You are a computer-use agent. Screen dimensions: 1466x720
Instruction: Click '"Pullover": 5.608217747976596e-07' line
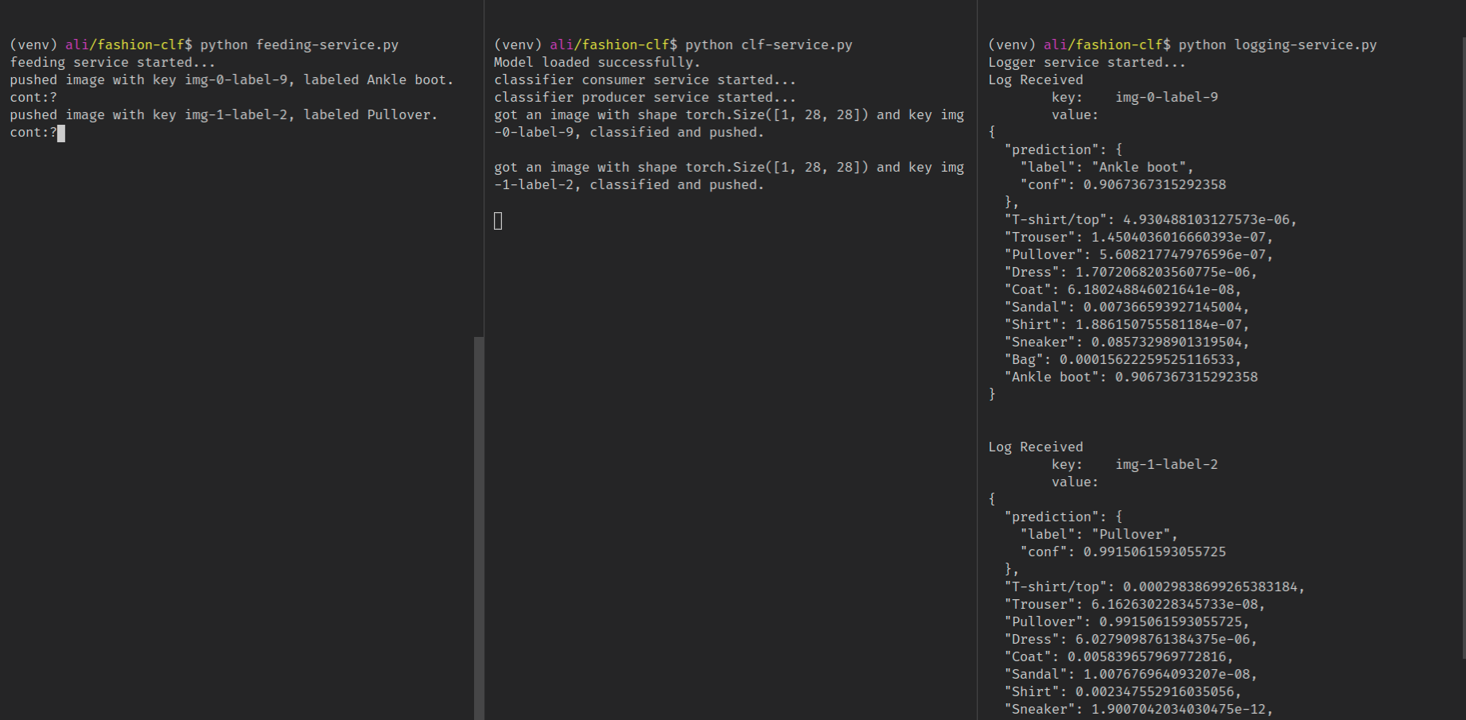tap(1138, 254)
